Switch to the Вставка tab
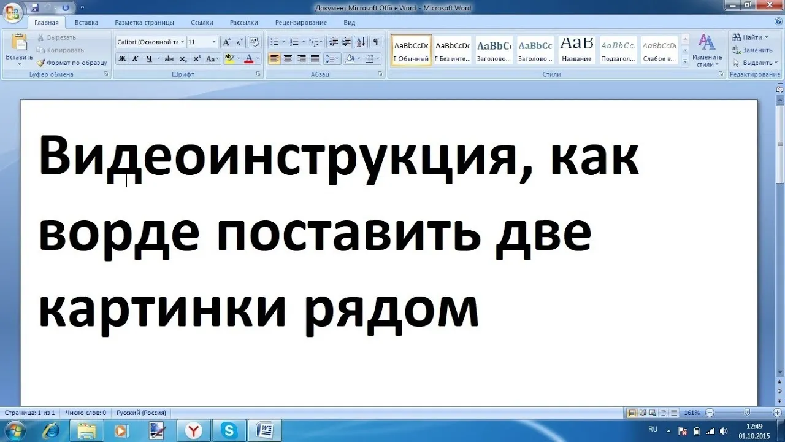 point(86,23)
